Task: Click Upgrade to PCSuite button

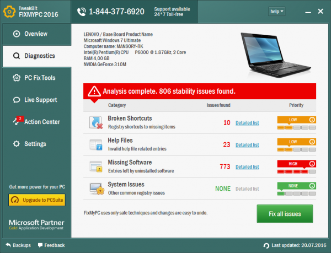Action: coord(37,200)
